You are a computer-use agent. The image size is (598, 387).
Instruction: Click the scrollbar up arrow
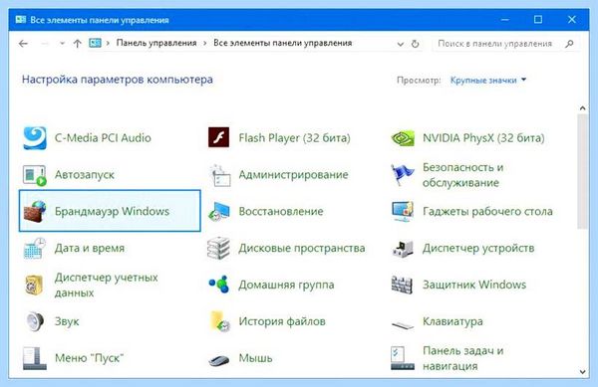click(582, 108)
